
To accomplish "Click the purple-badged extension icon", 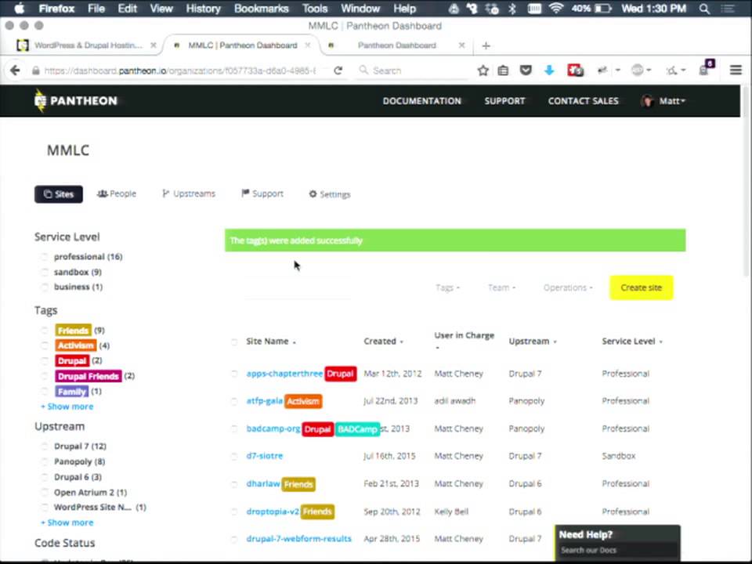I will [707, 68].
